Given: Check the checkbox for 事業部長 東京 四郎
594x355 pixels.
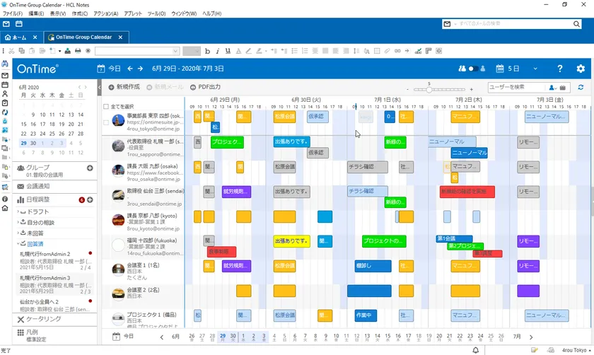Looking at the screenshot, I should pyautogui.click(x=106, y=122).
